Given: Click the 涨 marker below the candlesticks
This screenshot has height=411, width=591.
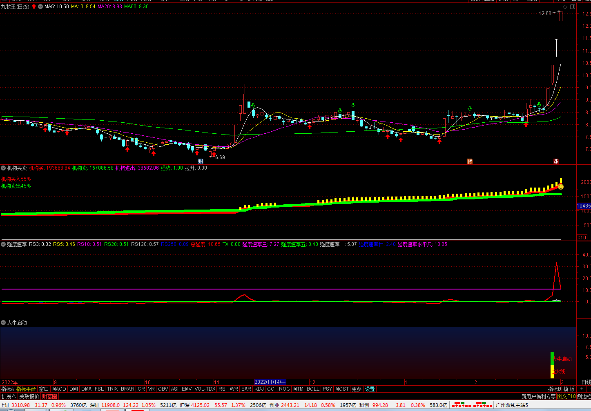Looking at the screenshot, I should 556,161.
